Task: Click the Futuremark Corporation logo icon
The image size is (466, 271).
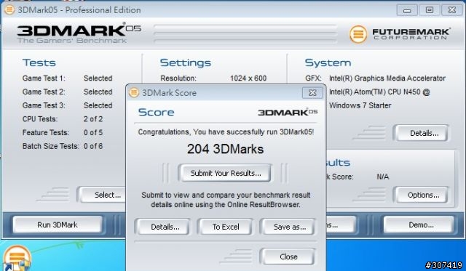Action: click(x=358, y=34)
